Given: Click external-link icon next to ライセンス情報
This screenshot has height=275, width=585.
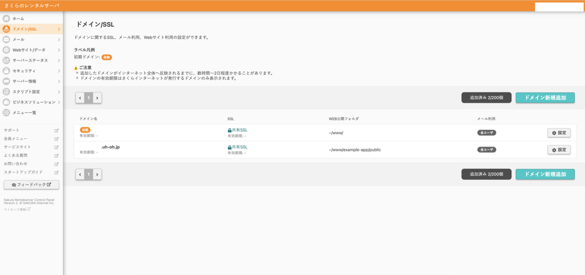Looking at the screenshot, I should click(x=28, y=209).
